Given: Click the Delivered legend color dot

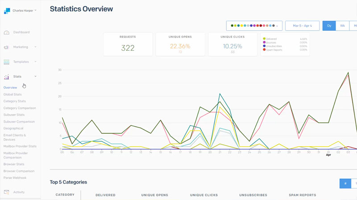Looking at the screenshot, I should tap(264, 39).
